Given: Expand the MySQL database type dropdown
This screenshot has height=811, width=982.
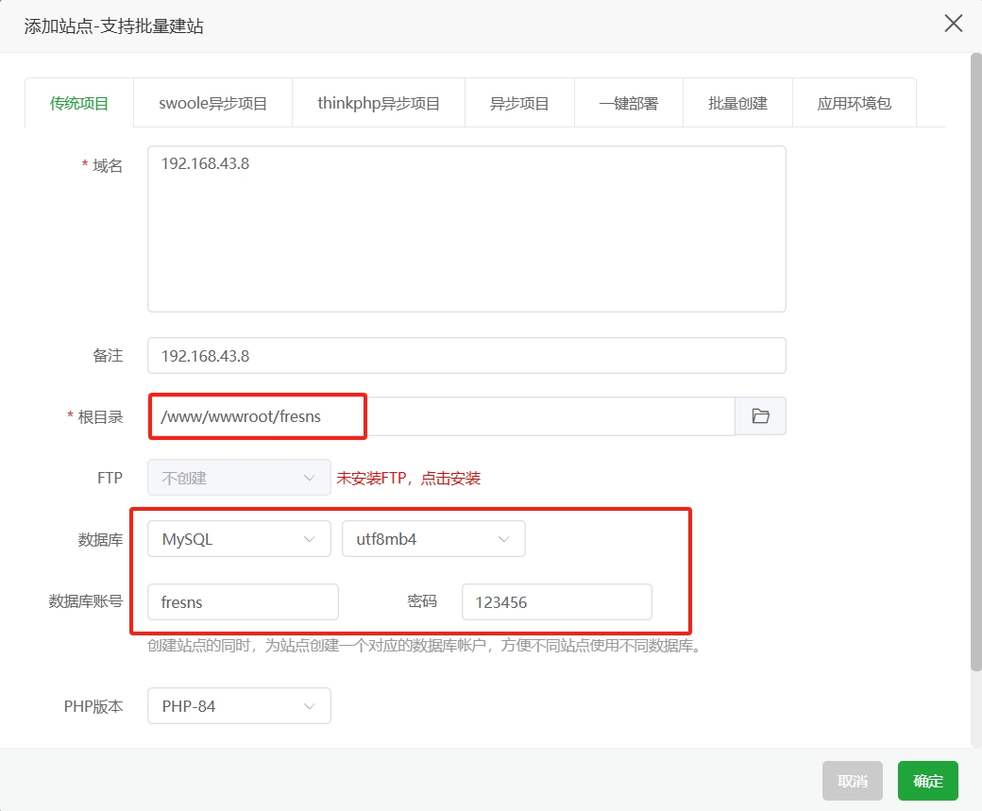Looking at the screenshot, I should point(238,538).
